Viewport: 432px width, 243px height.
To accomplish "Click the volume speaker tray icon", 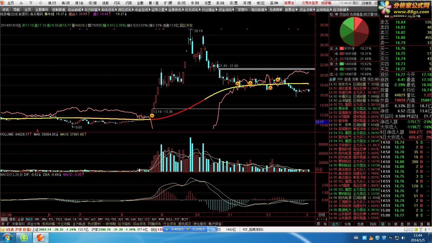I will click(403, 238).
